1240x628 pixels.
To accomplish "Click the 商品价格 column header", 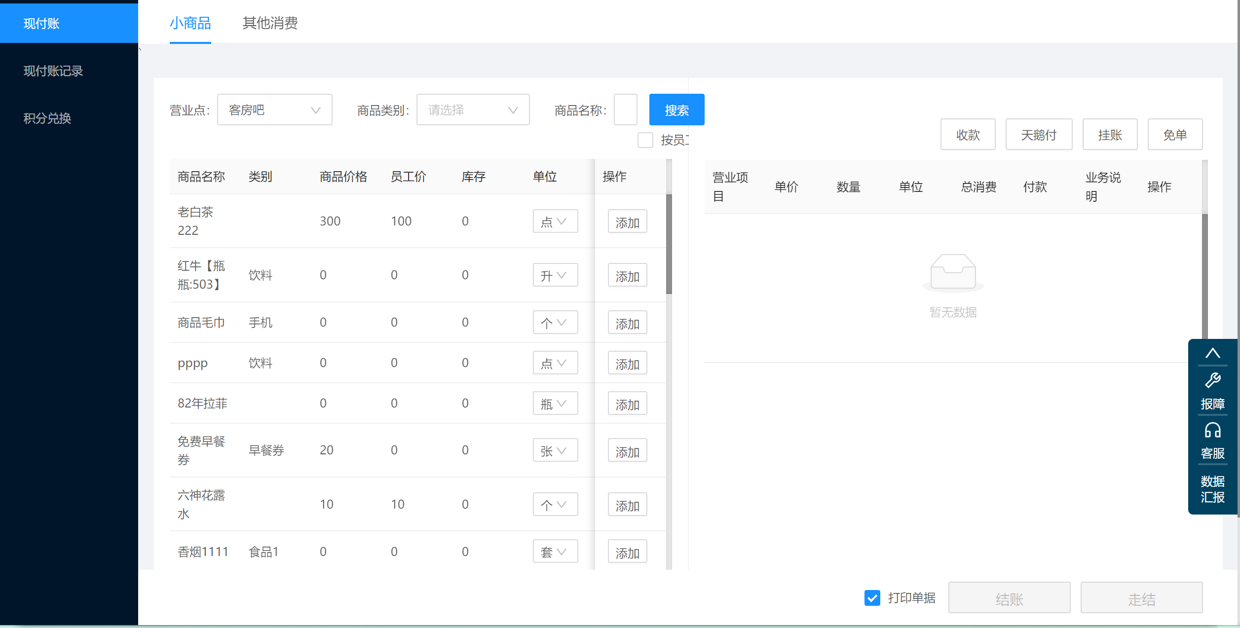I will pyautogui.click(x=343, y=177).
